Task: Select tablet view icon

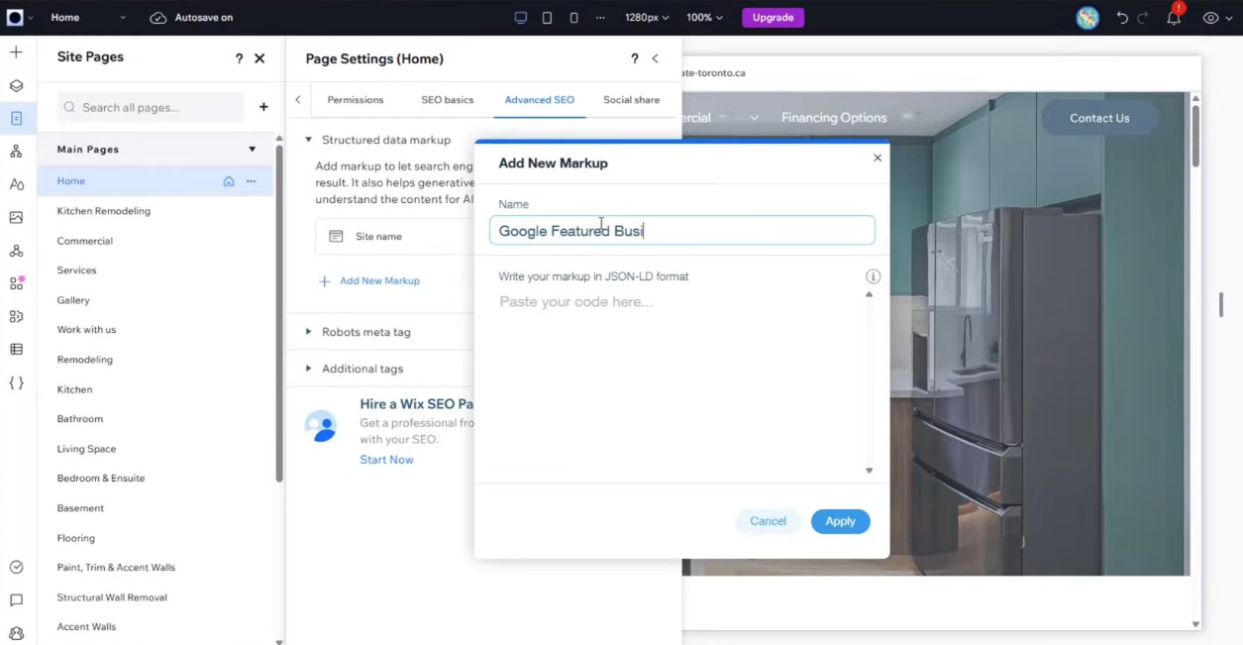Action: (x=547, y=18)
